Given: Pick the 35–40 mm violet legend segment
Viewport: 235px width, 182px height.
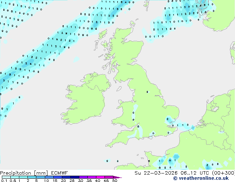Looking at the screenshot, I should point(92,177).
